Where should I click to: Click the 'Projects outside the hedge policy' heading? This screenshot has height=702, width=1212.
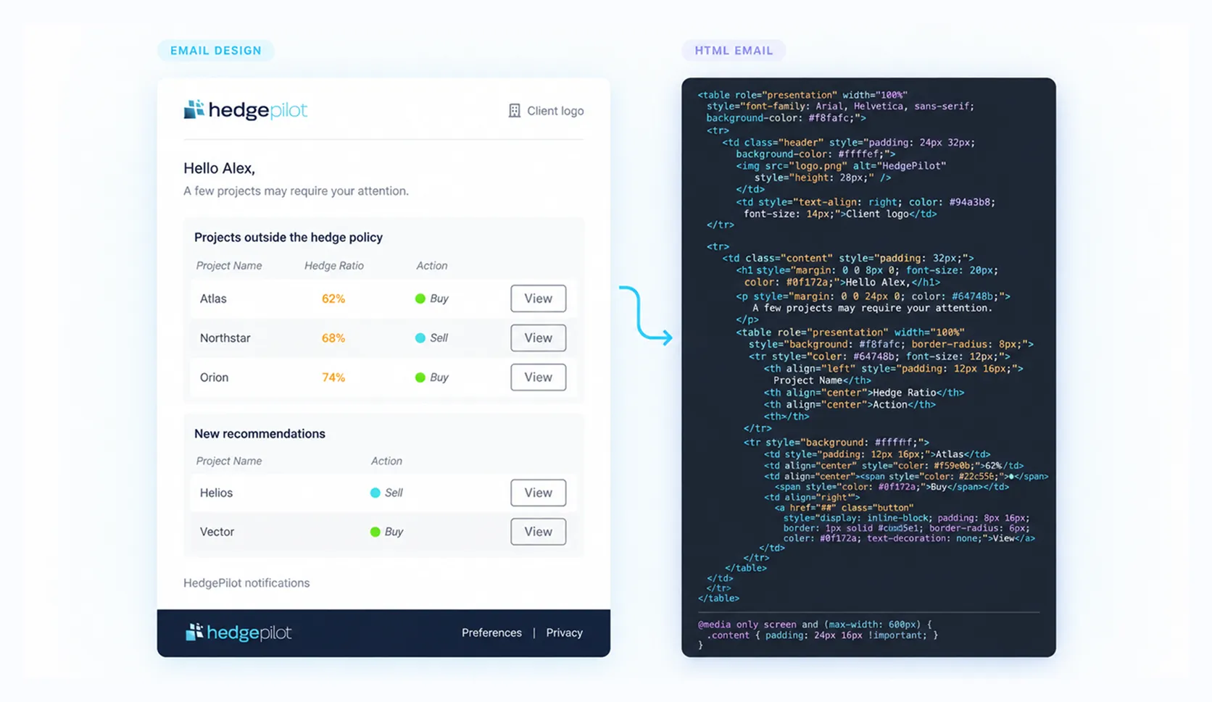(289, 237)
